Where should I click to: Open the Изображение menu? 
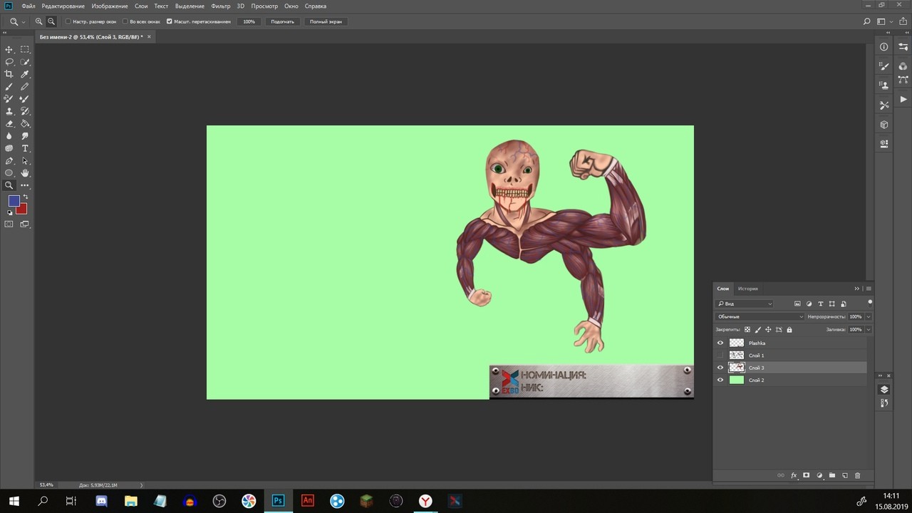pos(109,6)
